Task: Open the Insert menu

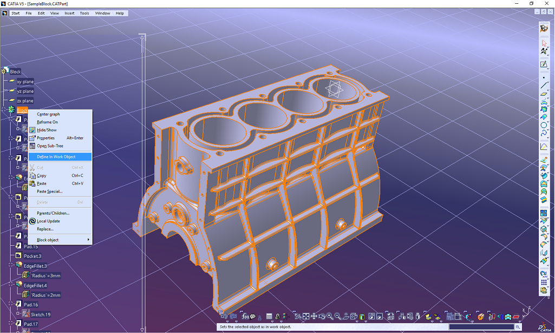Action: tap(69, 13)
